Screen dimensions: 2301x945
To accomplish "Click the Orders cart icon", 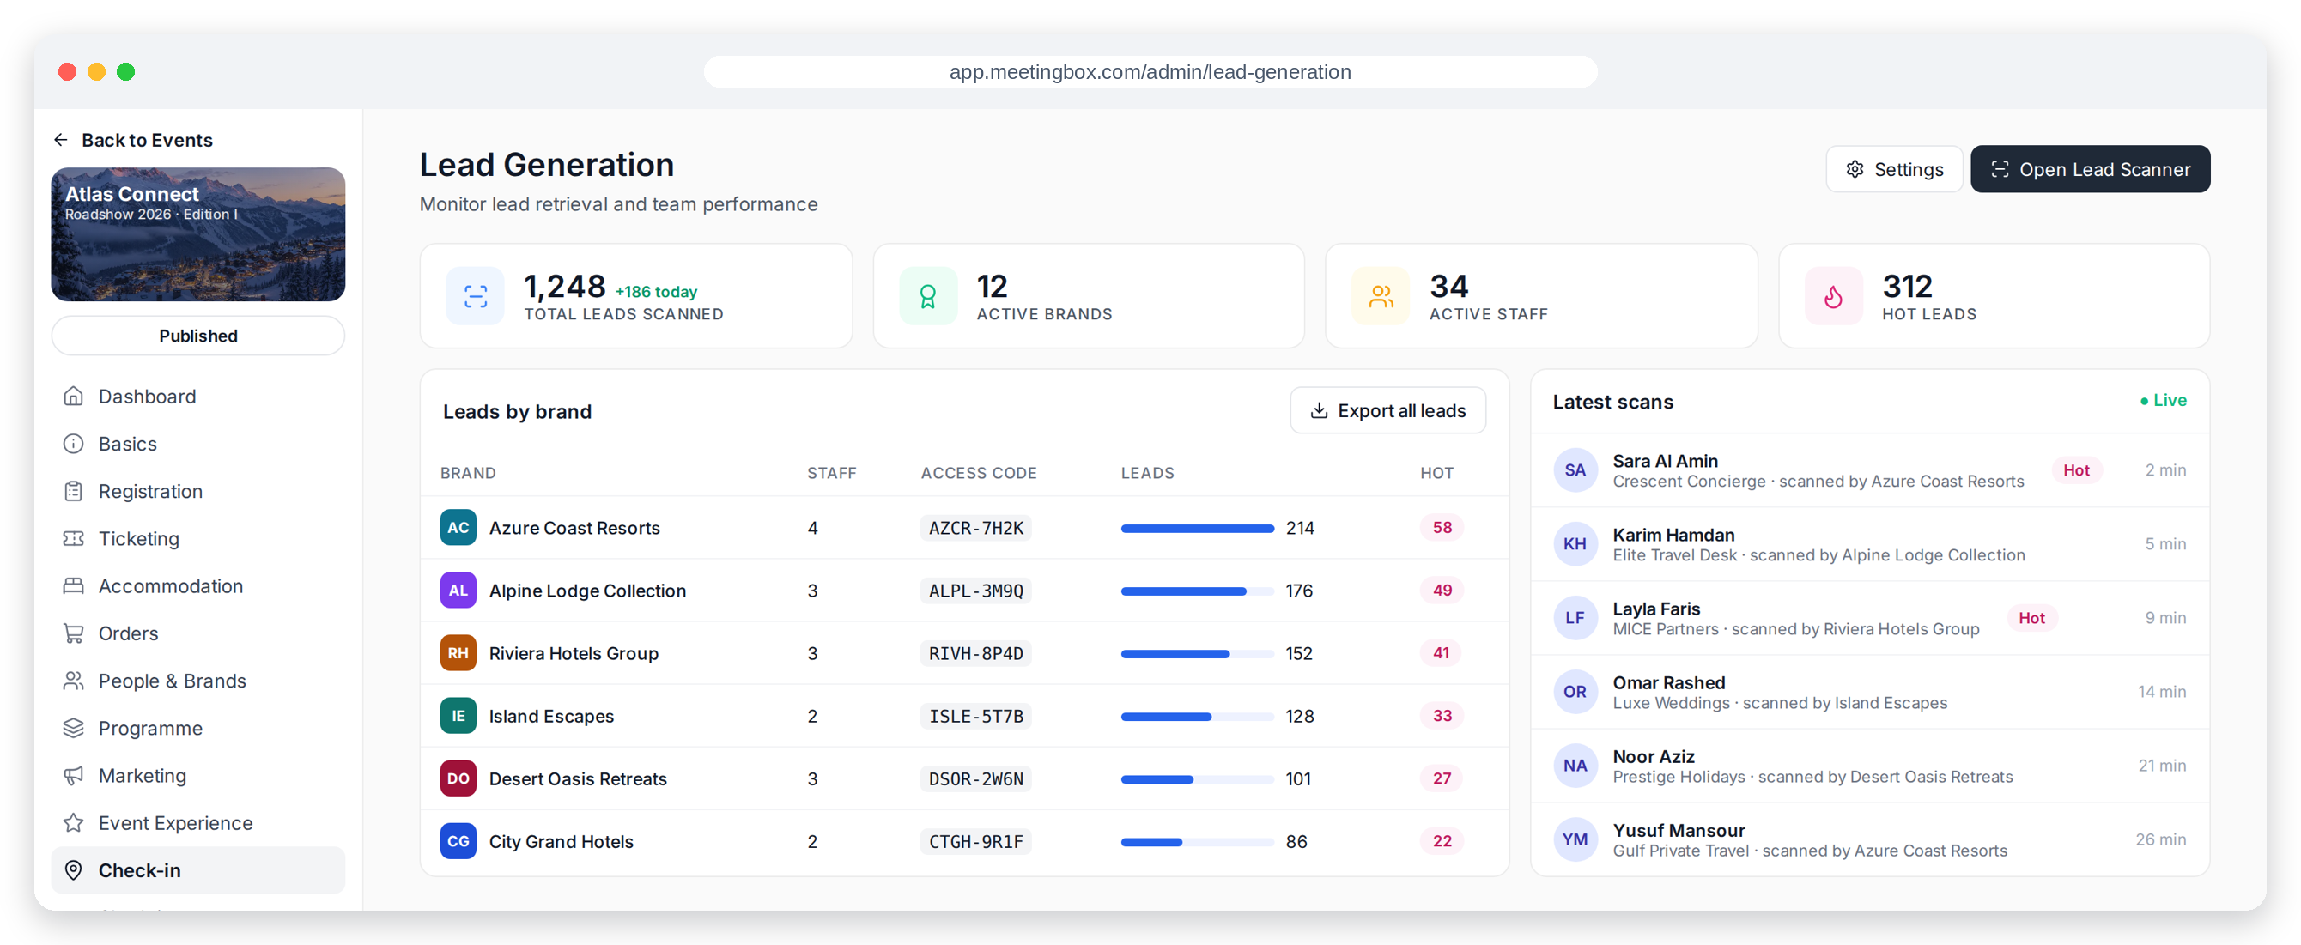I will (73, 633).
